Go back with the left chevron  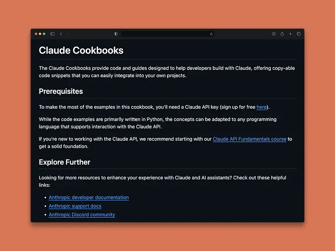(x=61, y=34)
